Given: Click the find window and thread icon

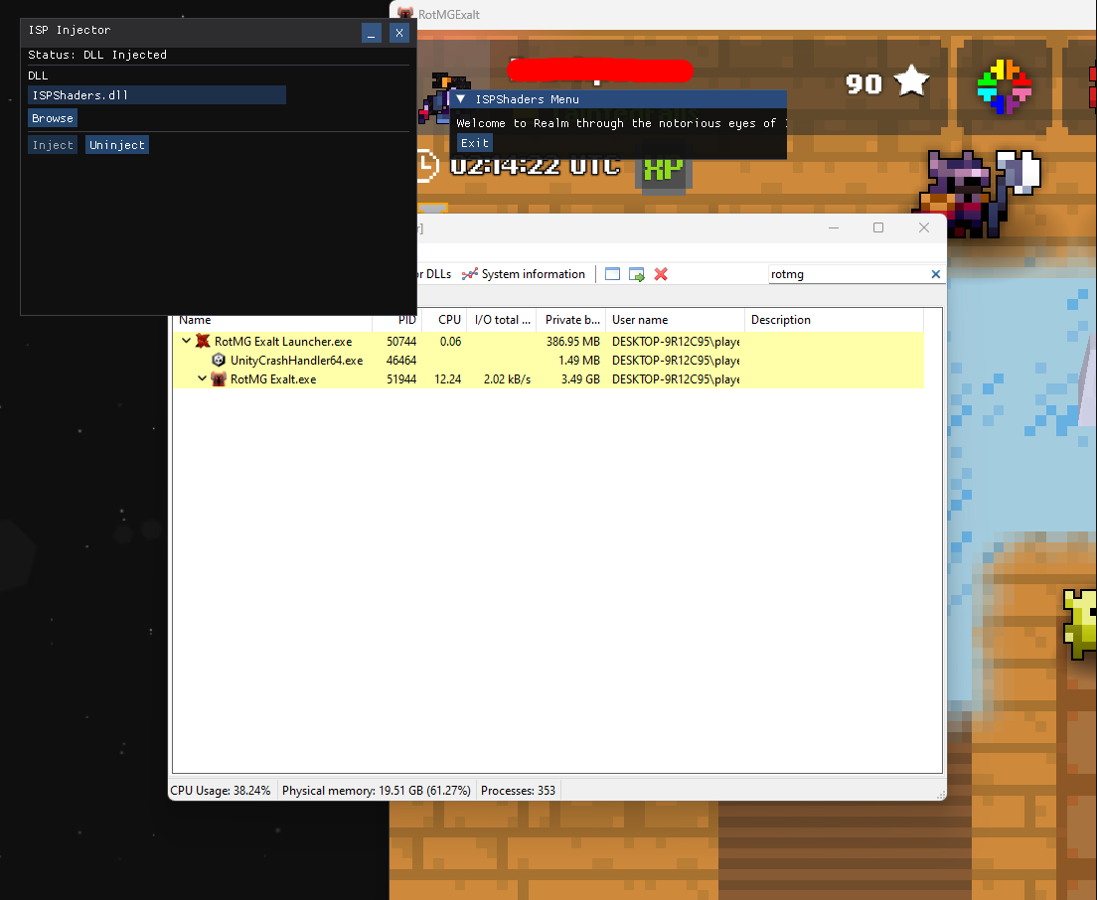Looking at the screenshot, I should point(637,274).
